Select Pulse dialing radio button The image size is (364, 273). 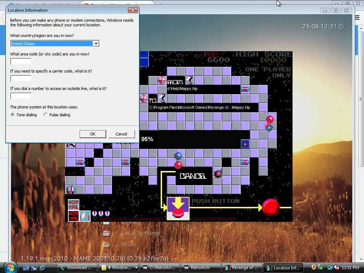45,115
